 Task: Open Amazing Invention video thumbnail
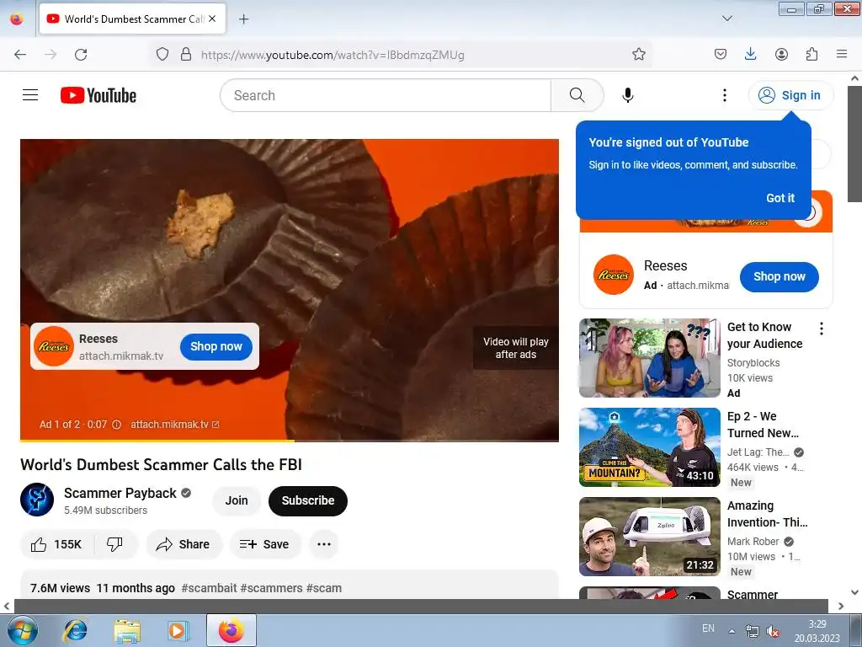(649, 537)
